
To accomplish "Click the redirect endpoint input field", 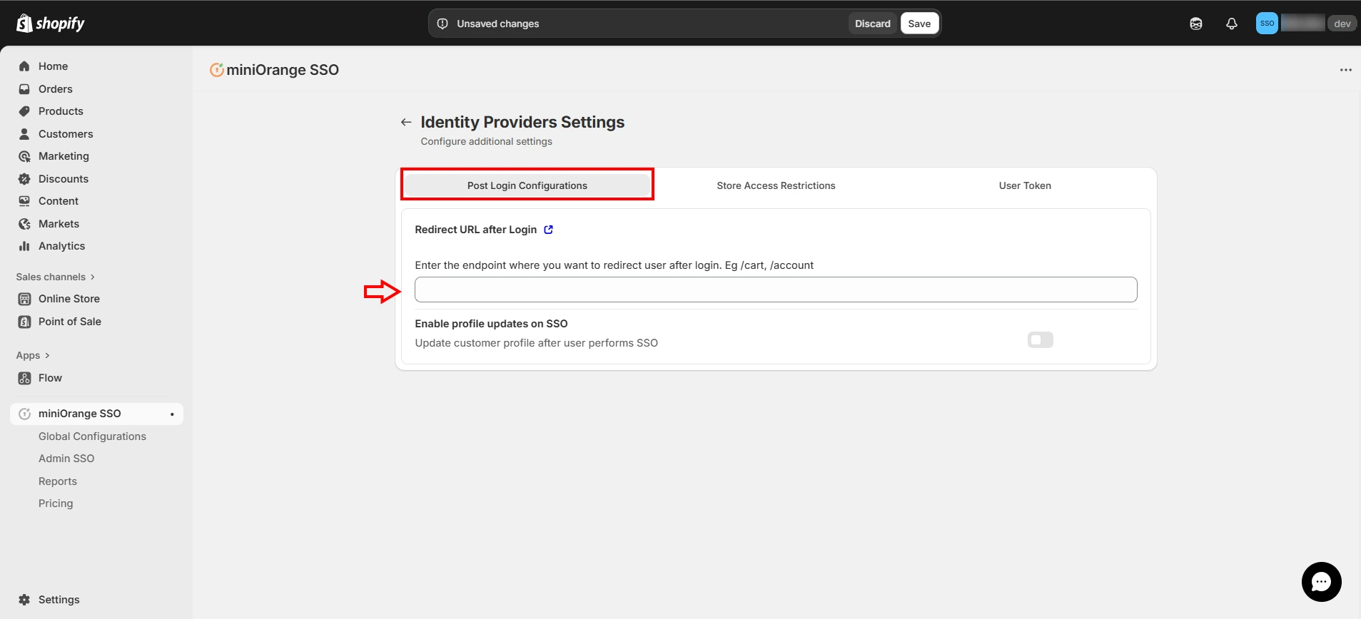I will click(776, 290).
